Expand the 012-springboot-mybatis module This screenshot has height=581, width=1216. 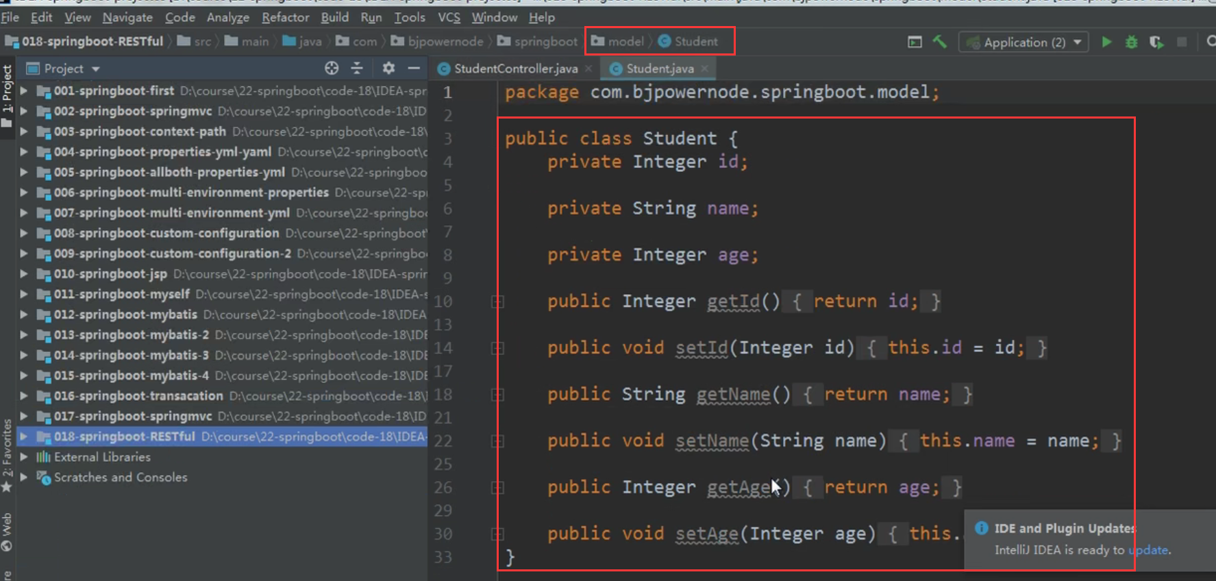pos(24,314)
